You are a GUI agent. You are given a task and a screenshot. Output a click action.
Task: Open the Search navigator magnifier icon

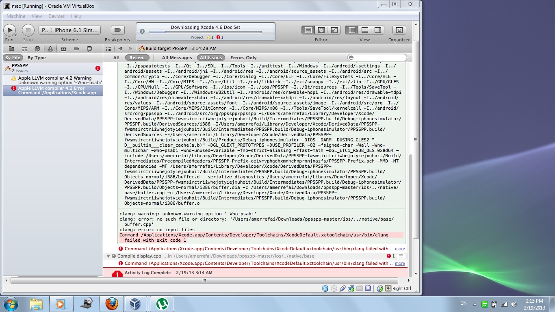37,49
